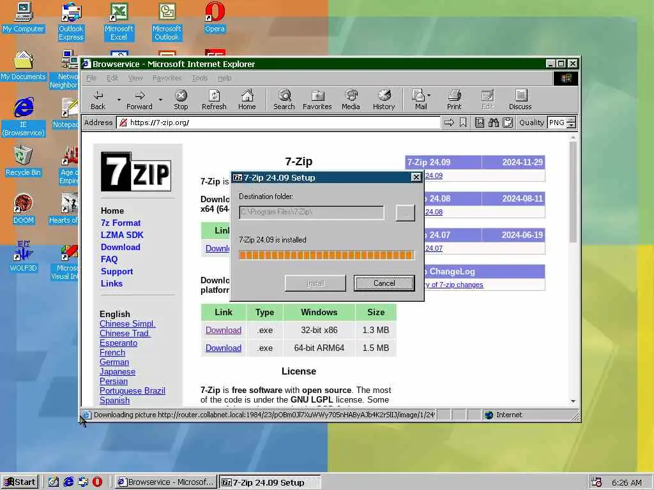654x490 pixels.
Task: Click the Forward toolbar button
Action: pos(139,100)
